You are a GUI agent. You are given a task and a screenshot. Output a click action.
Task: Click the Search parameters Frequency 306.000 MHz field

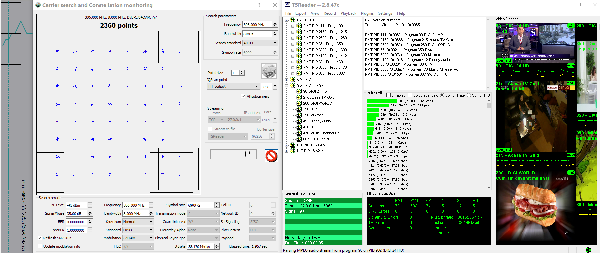click(257, 25)
